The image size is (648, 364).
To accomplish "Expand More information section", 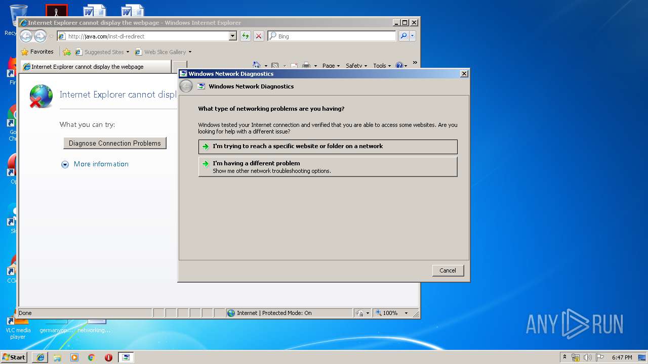I will click(x=95, y=164).
